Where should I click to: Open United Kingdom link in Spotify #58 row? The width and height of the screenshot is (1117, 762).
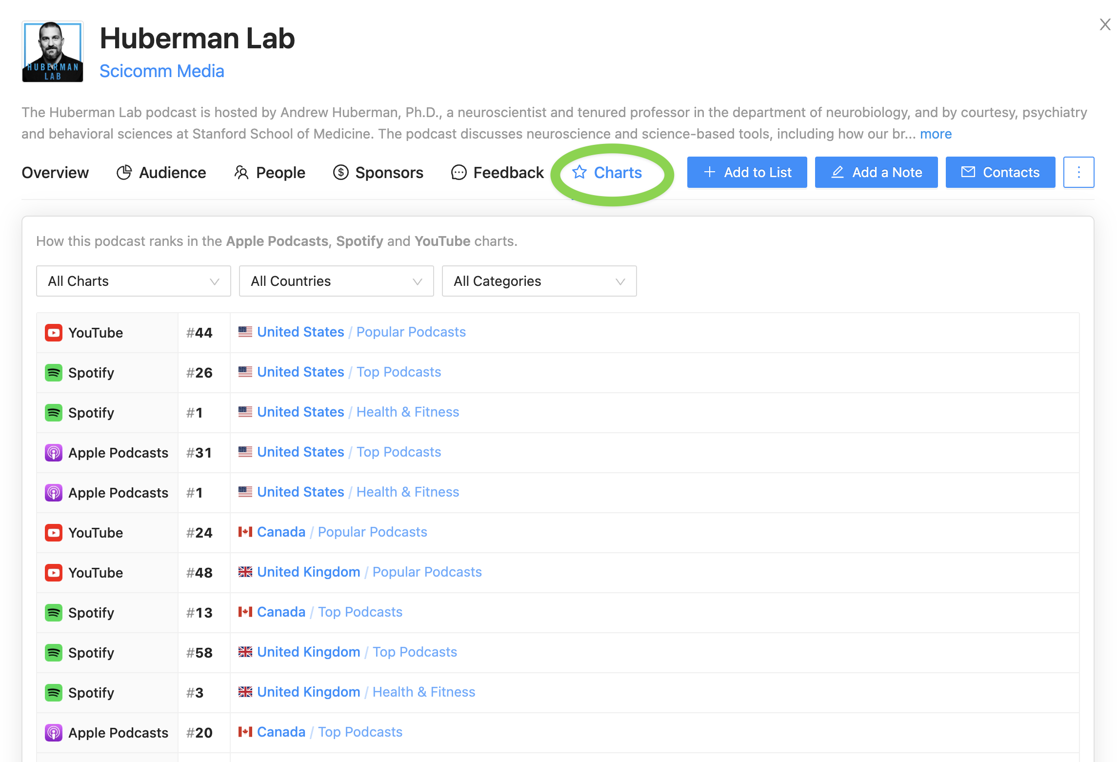click(x=308, y=652)
